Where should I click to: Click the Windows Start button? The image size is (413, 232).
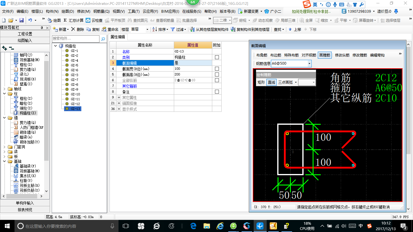(x=7, y=226)
